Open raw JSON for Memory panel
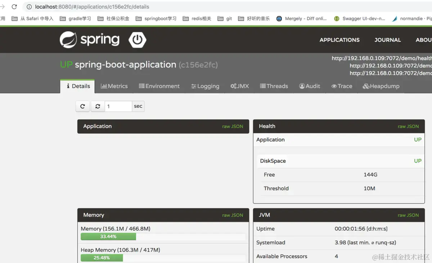The image size is (432, 263). 233,215
